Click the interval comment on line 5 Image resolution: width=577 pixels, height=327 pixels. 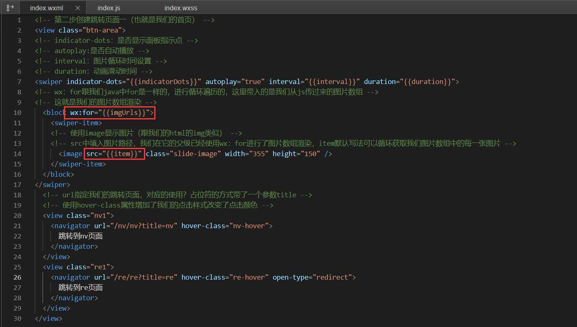tap(101, 61)
